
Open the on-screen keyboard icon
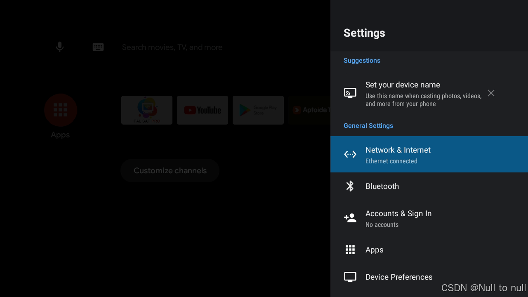(x=98, y=47)
